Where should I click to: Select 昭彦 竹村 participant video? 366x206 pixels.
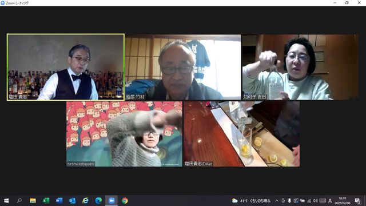(x=183, y=67)
